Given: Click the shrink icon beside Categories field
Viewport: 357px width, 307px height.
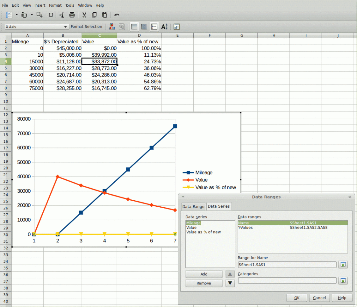Looking at the screenshot, I should [343, 280].
